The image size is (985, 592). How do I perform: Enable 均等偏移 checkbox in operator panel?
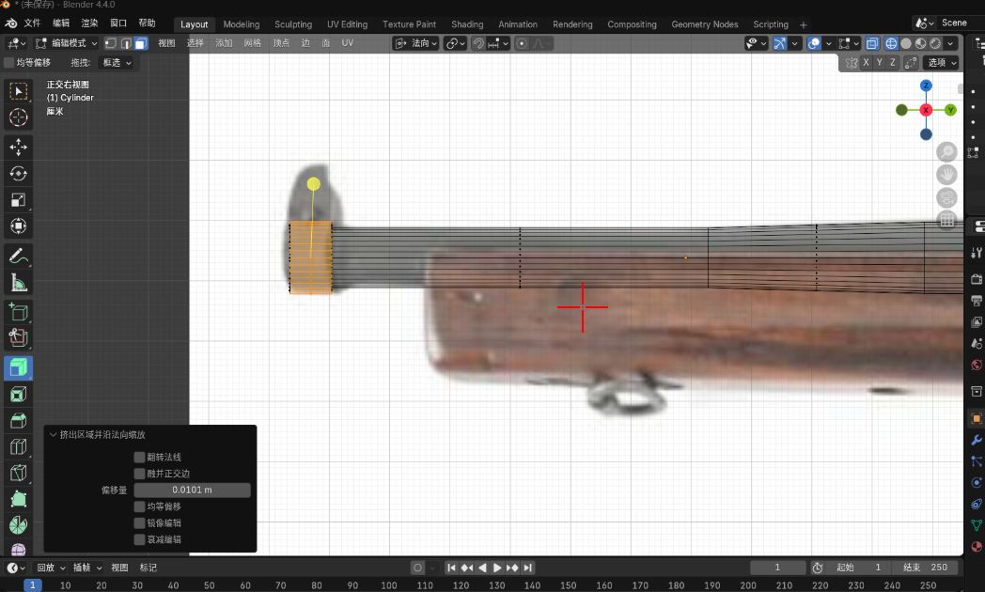point(139,506)
